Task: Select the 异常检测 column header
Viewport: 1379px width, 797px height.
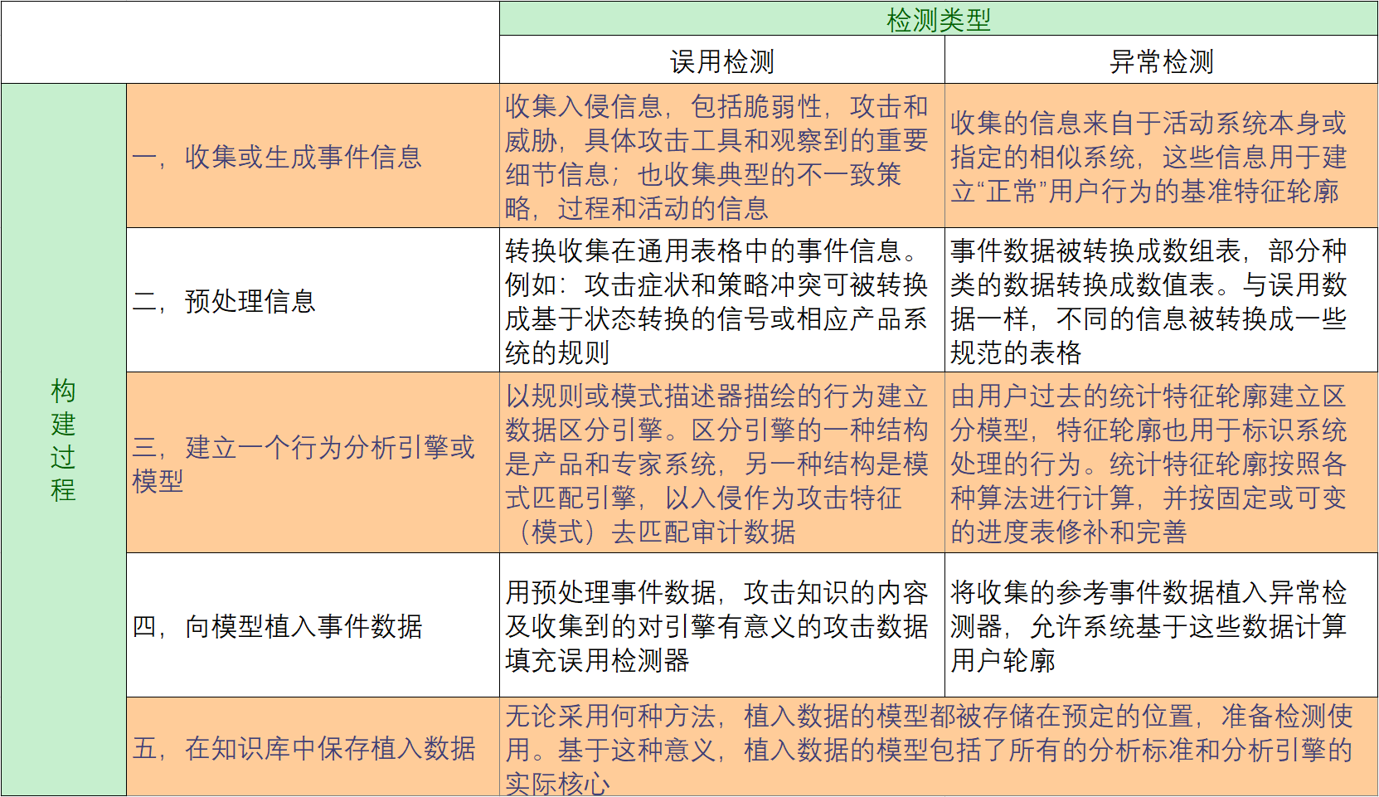Action: (x=1161, y=60)
